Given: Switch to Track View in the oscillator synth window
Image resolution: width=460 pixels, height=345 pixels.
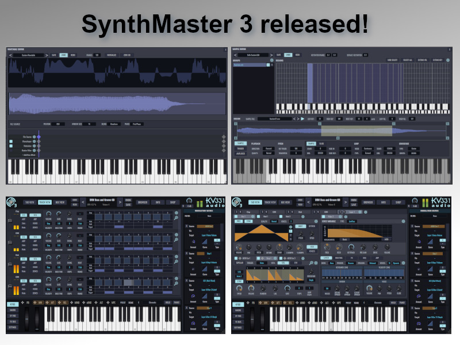Looking at the screenshot, I should click(270, 202).
